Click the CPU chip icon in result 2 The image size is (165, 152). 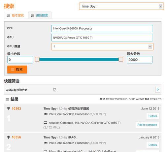[46, 143]
